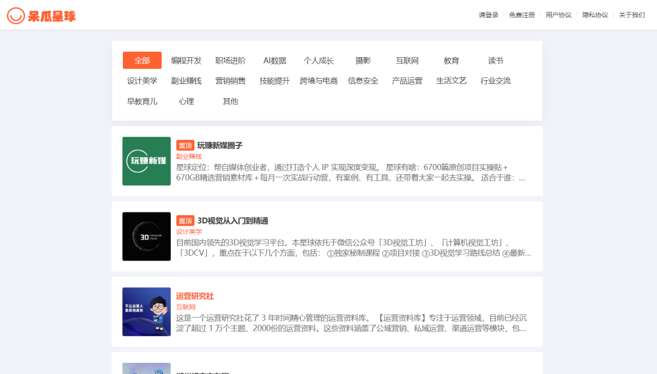Switch to the AI数据 category
This screenshot has height=374, width=657.
point(275,60)
